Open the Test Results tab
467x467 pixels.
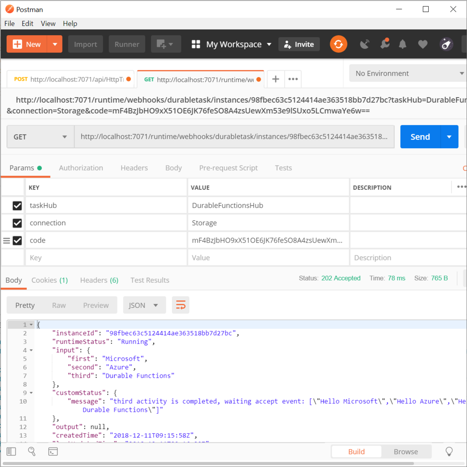[150, 280]
